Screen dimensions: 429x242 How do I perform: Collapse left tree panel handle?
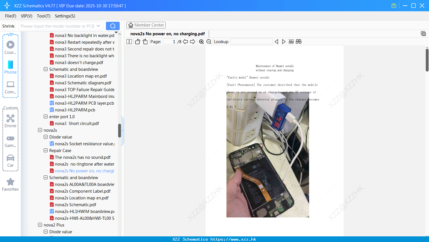pos(123,131)
